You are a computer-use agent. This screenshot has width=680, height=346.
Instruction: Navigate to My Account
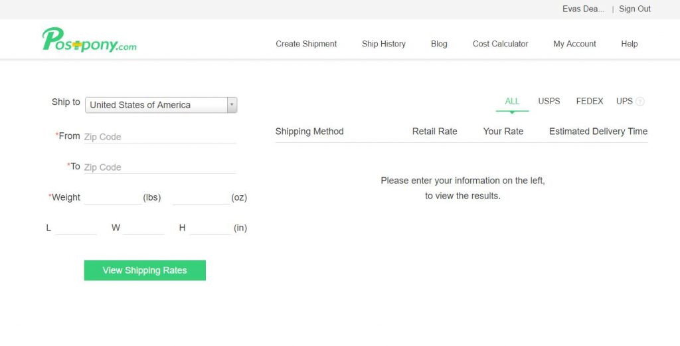[x=574, y=44]
